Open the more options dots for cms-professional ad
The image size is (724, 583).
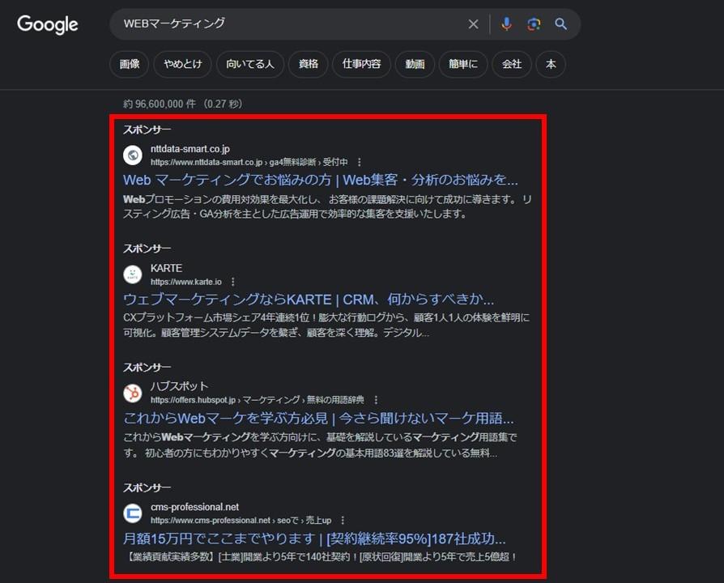343,520
